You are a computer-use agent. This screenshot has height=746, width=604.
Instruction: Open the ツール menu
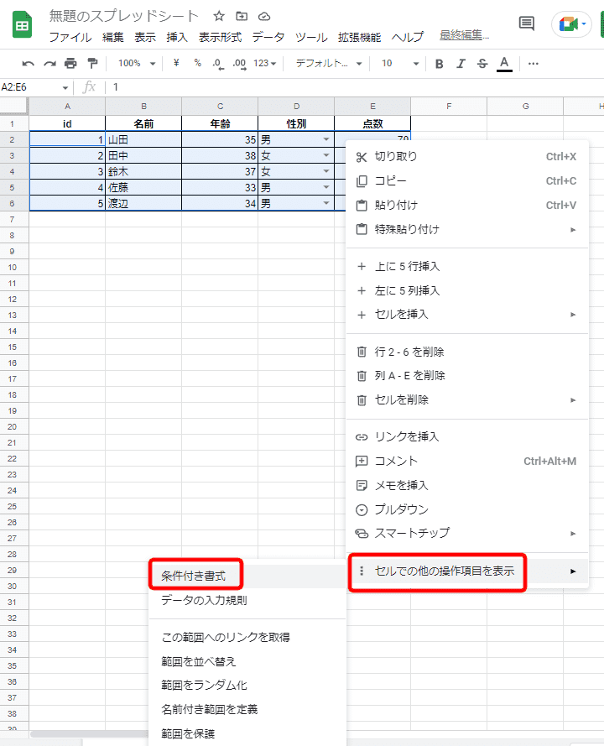311,37
